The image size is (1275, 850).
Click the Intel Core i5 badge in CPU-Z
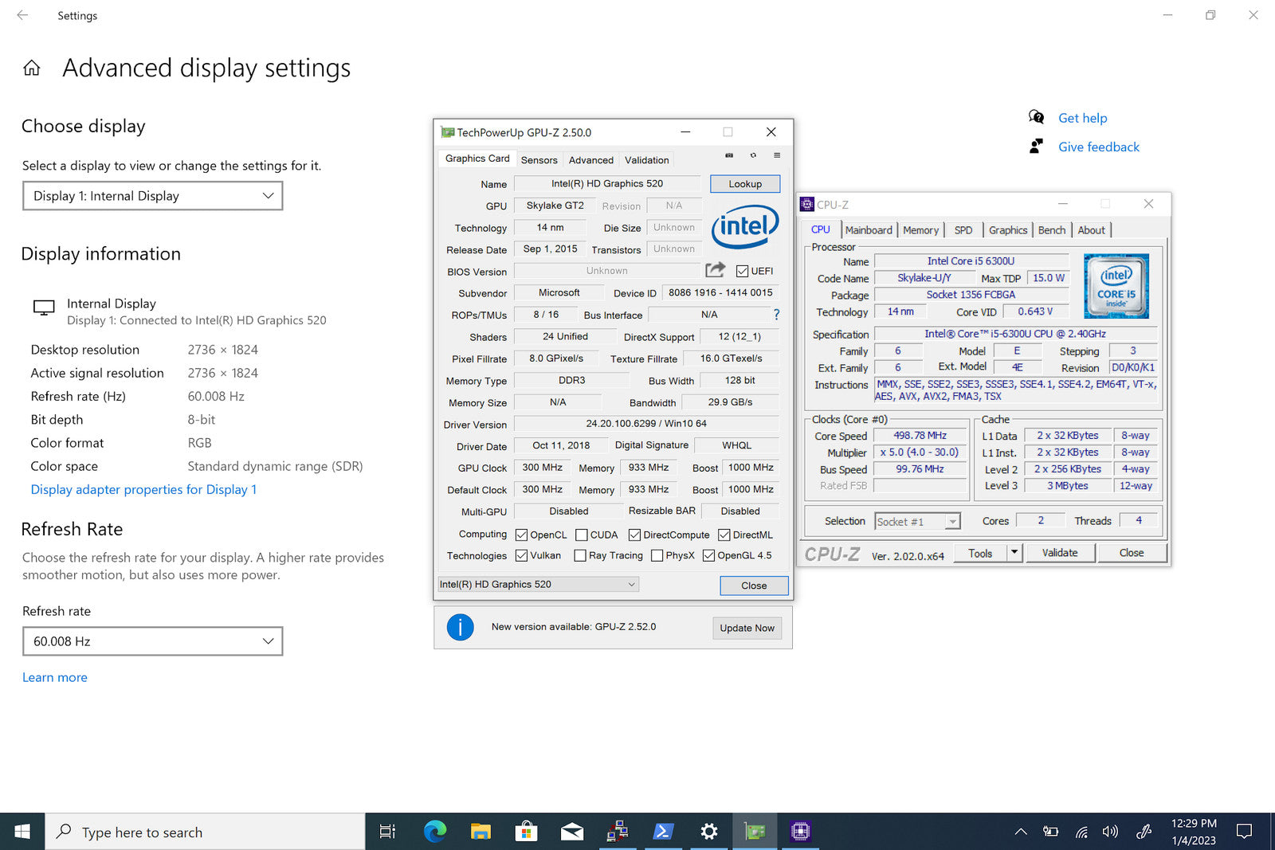tap(1116, 286)
